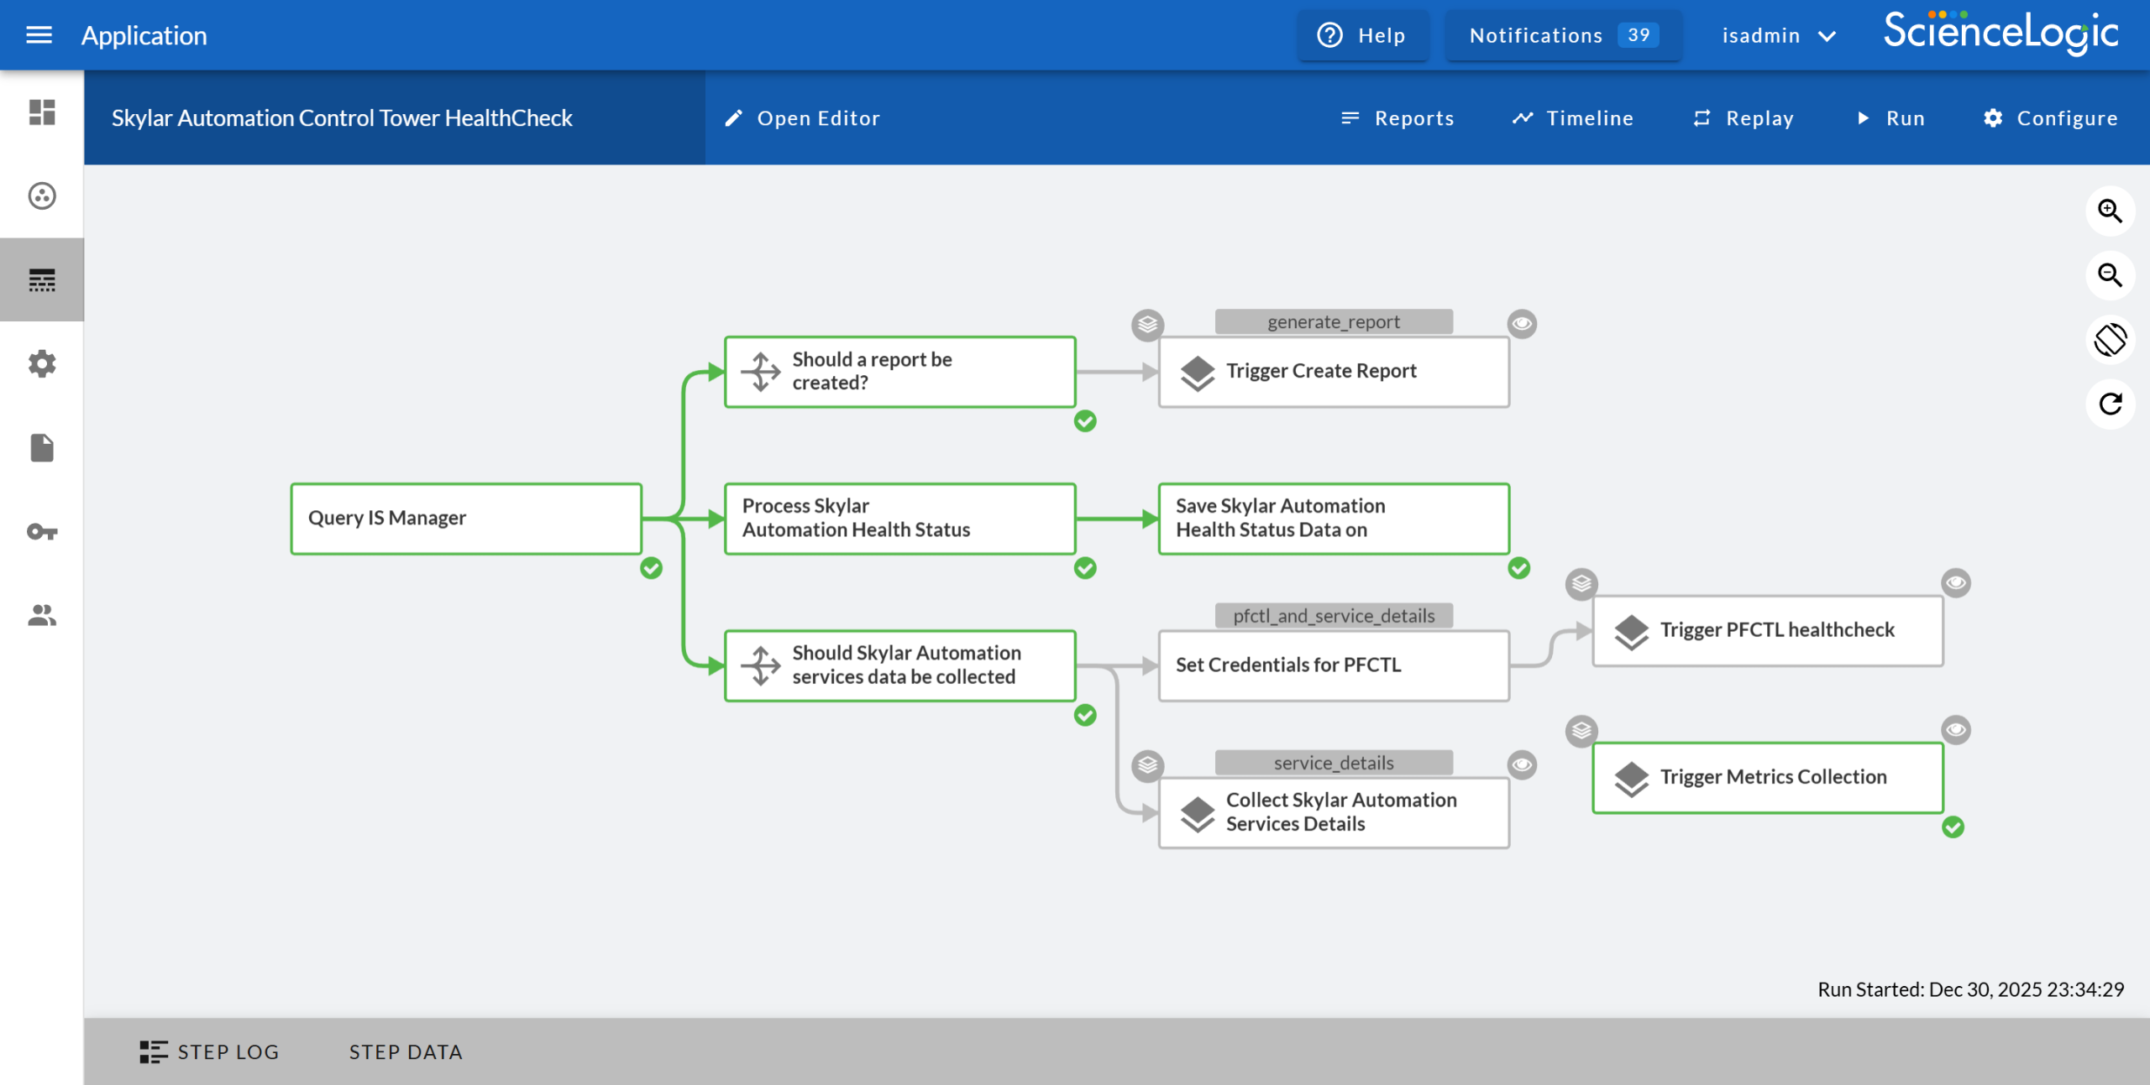
Task: Open the STEP DATA tab
Action: [x=406, y=1051]
